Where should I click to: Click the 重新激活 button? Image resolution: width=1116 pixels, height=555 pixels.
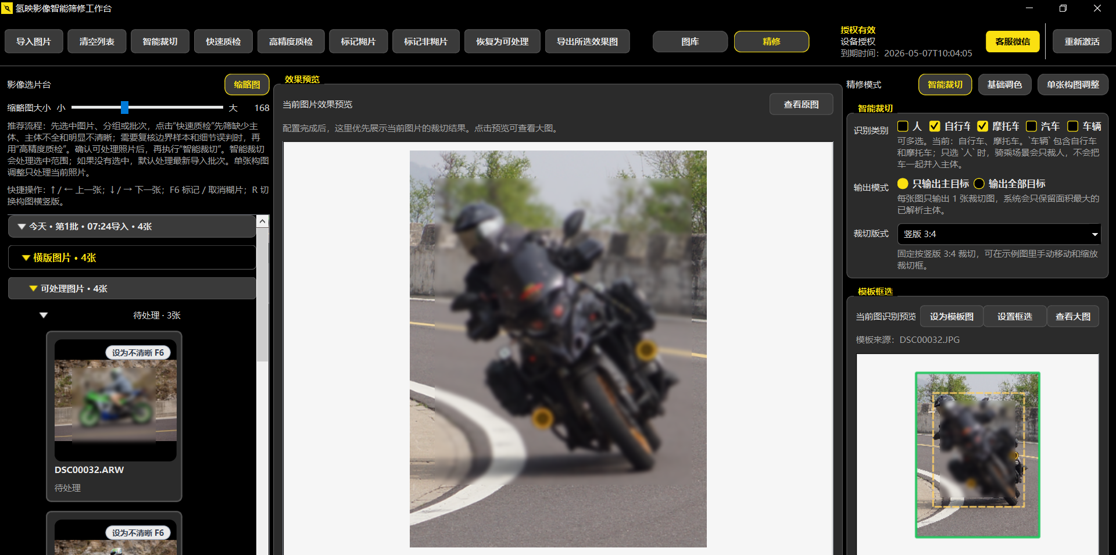1082,42
